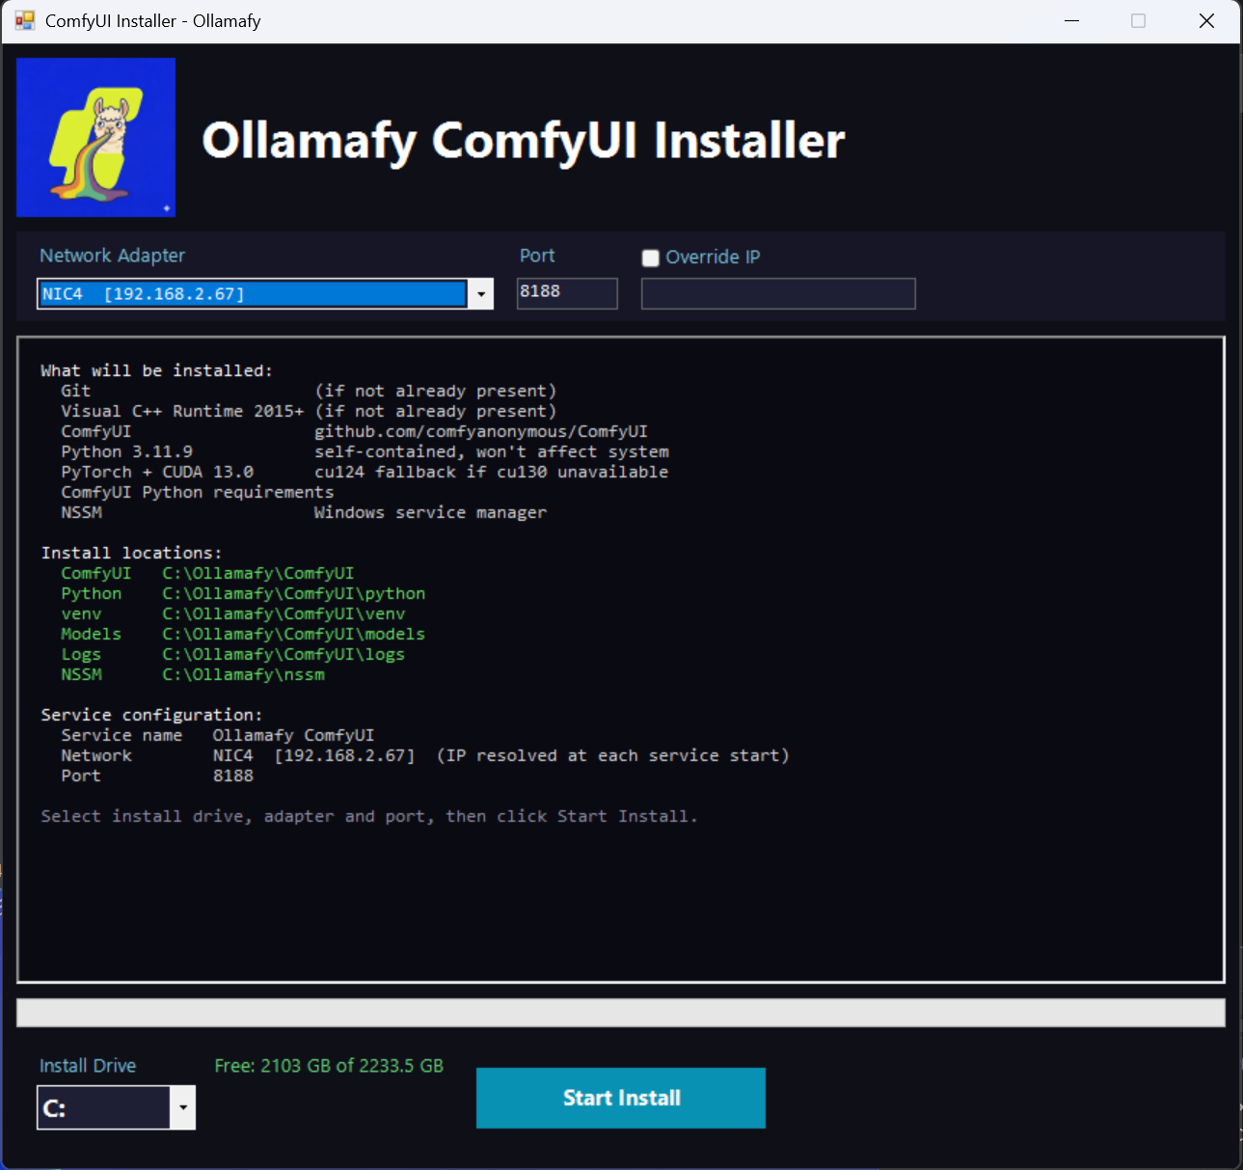This screenshot has height=1170, width=1243.
Task: Click the installer app icon in title bar
Action: point(24,20)
